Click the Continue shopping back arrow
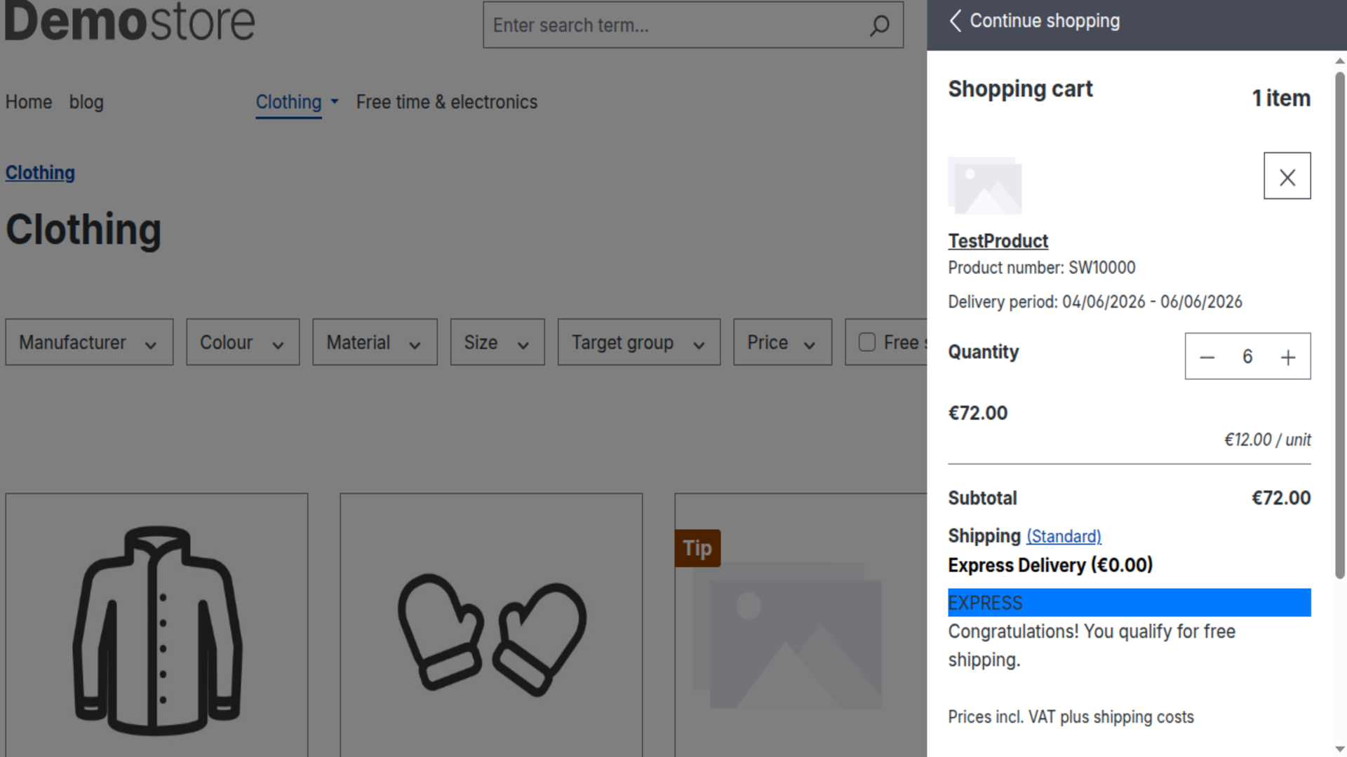This screenshot has width=1347, height=757. pyautogui.click(x=955, y=21)
